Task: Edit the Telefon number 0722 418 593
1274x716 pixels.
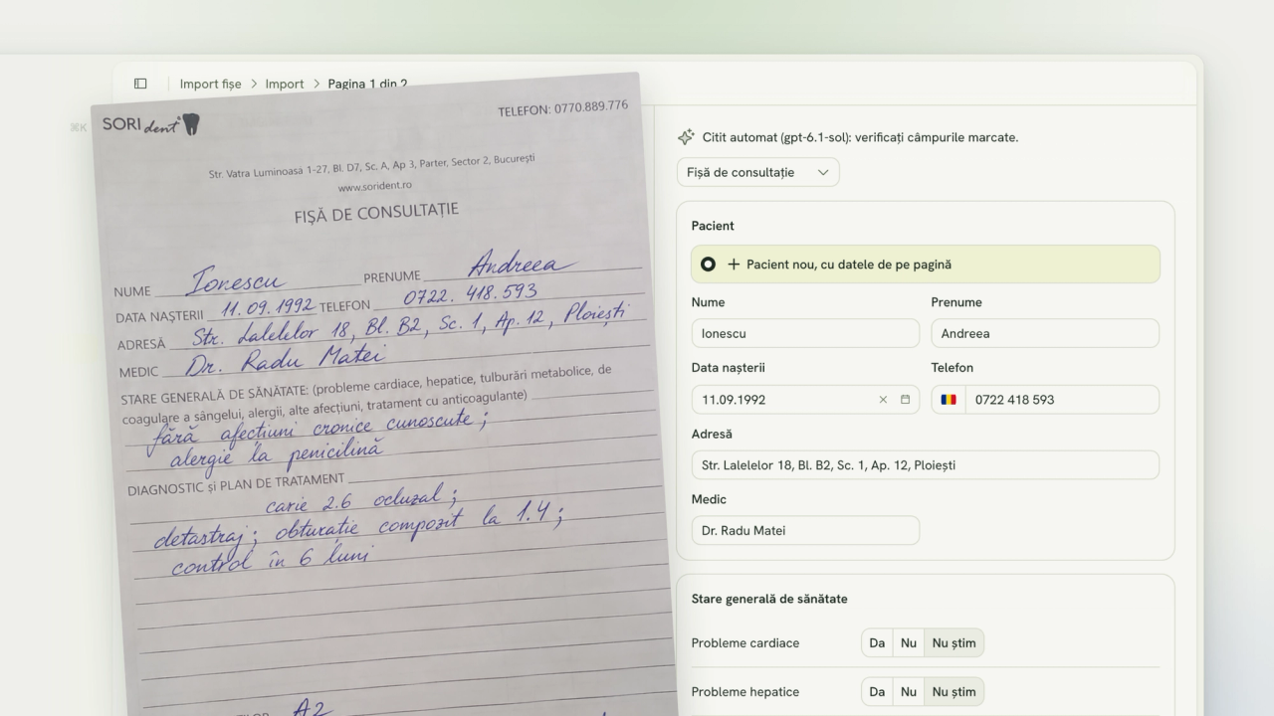Action: pos(1062,400)
